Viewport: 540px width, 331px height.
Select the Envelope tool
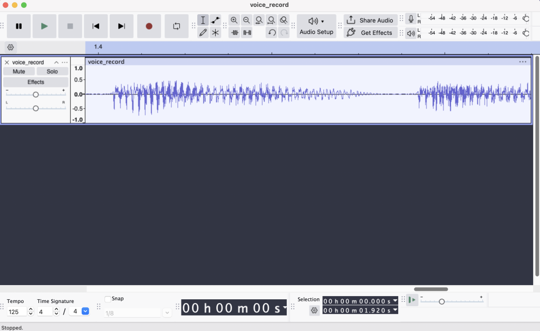point(216,21)
